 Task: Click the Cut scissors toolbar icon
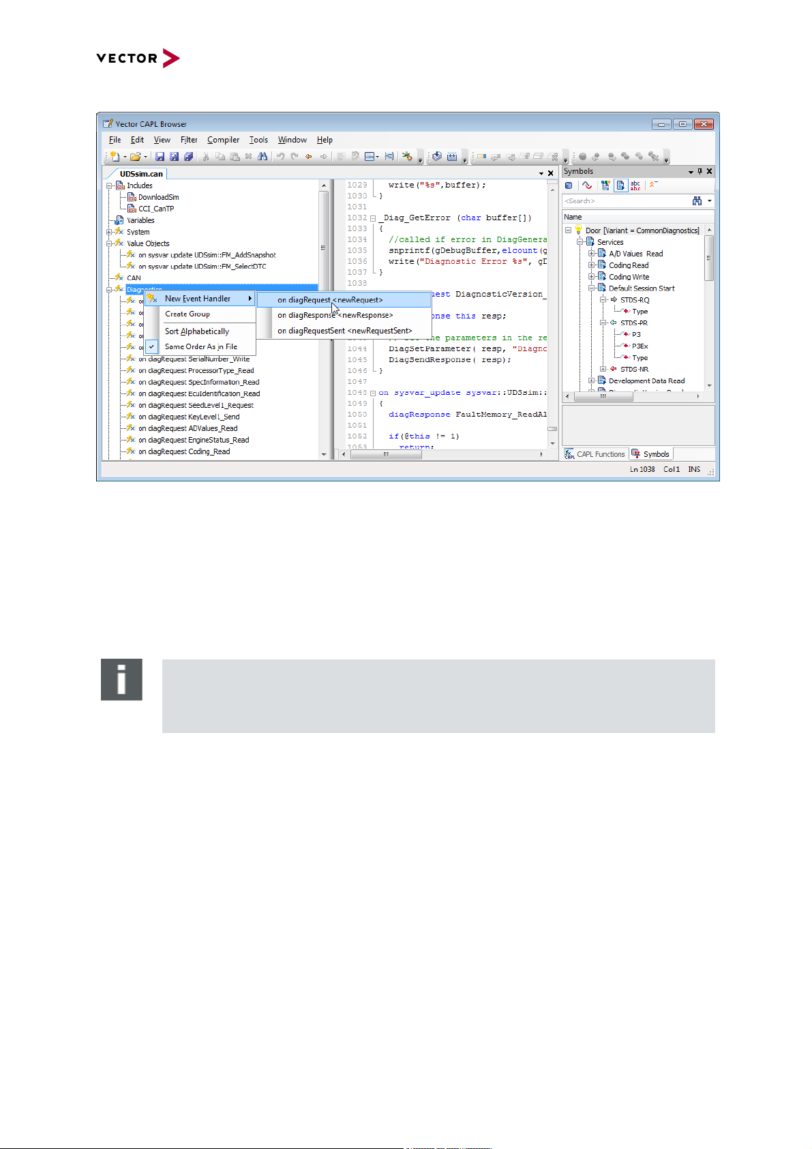pyautogui.click(x=206, y=157)
